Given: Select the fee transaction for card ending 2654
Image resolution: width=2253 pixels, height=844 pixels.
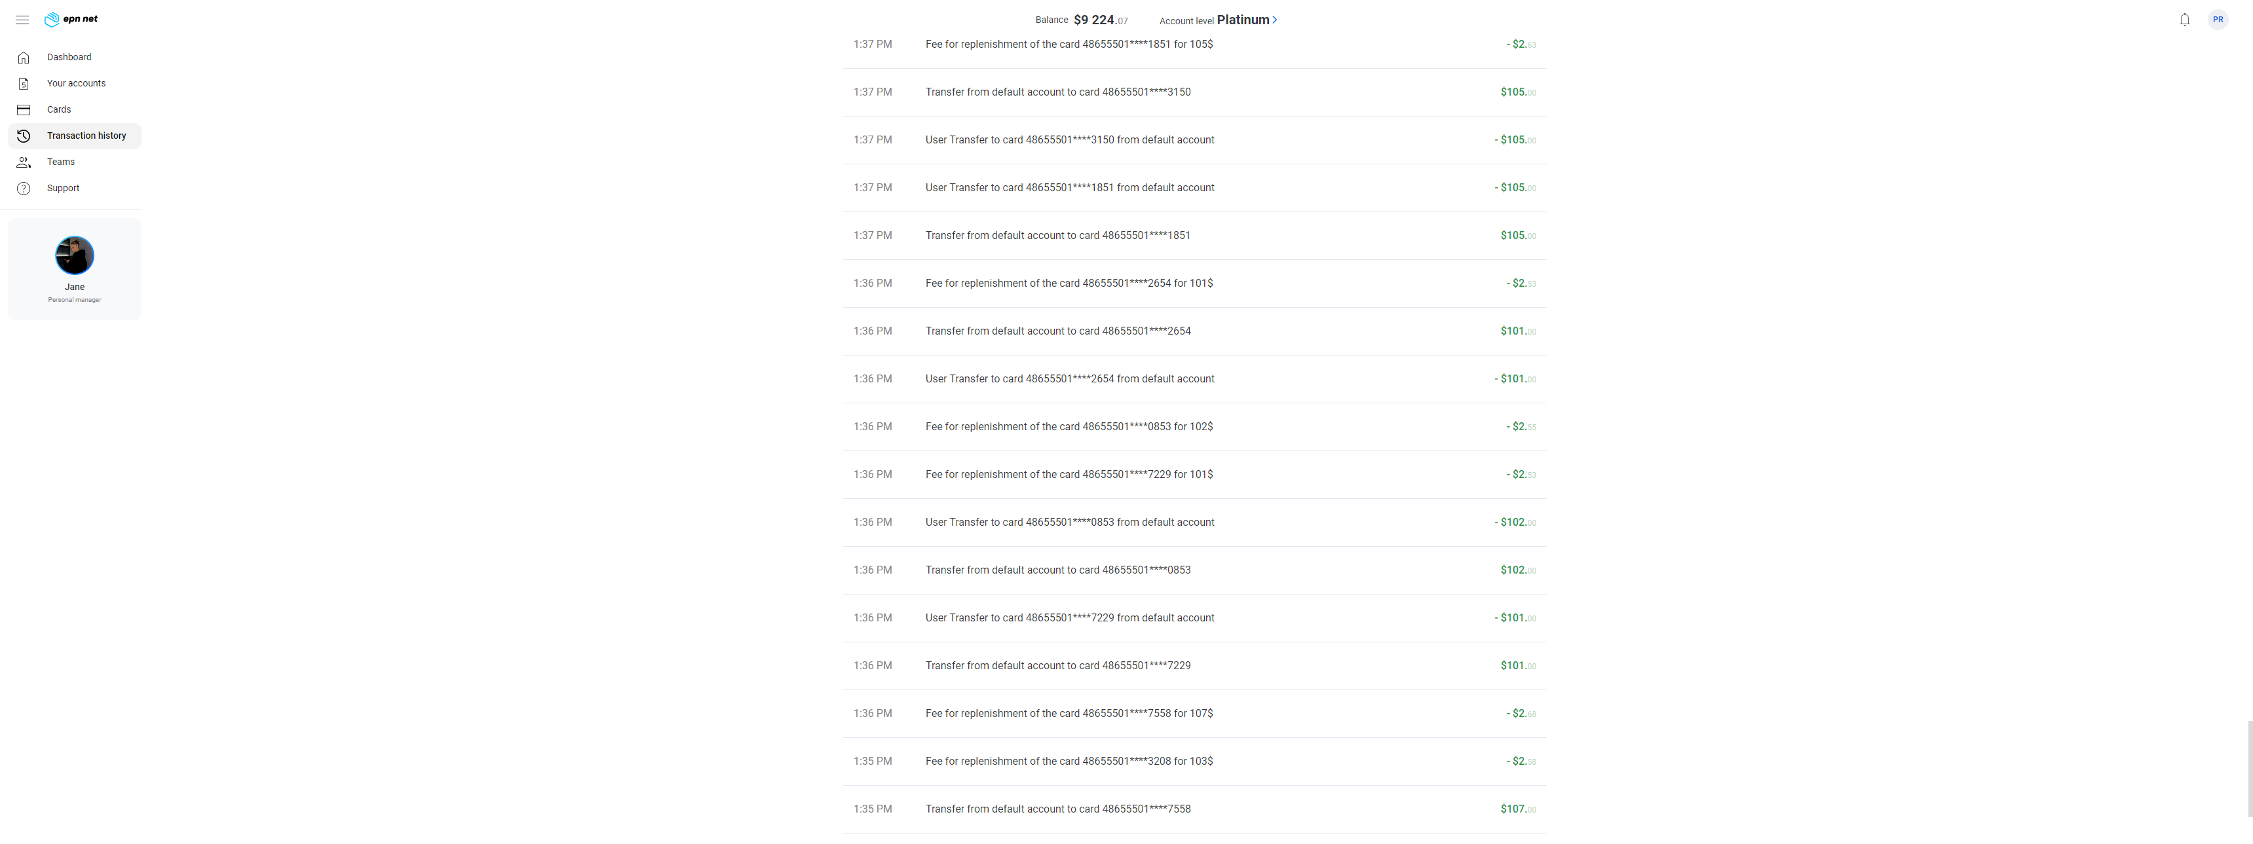Looking at the screenshot, I should pos(1194,283).
